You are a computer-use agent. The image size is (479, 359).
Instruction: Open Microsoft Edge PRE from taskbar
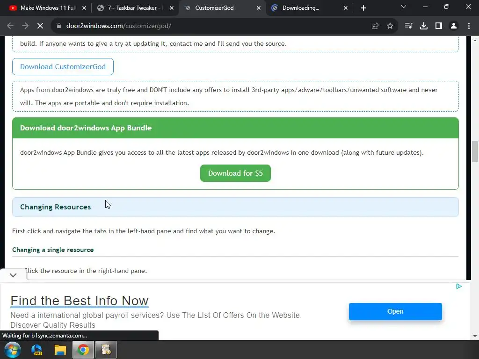[37, 350]
